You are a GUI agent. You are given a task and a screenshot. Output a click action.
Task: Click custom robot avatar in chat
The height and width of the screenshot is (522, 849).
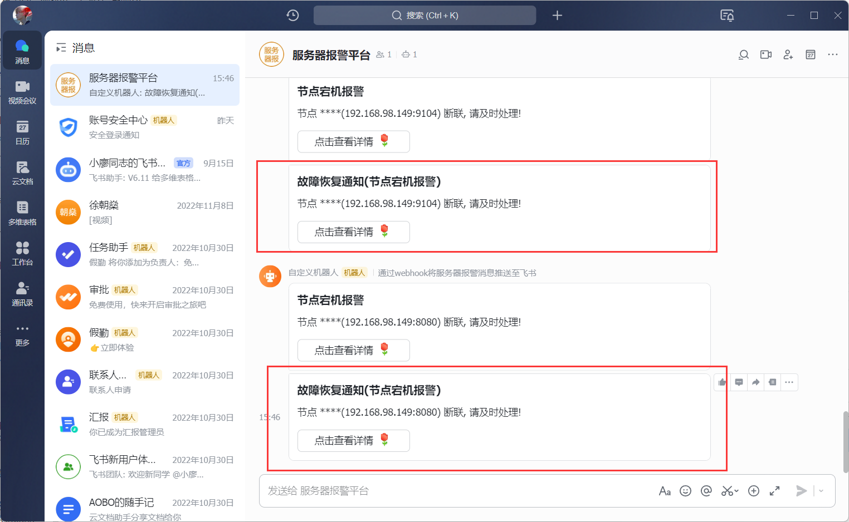tap(270, 276)
